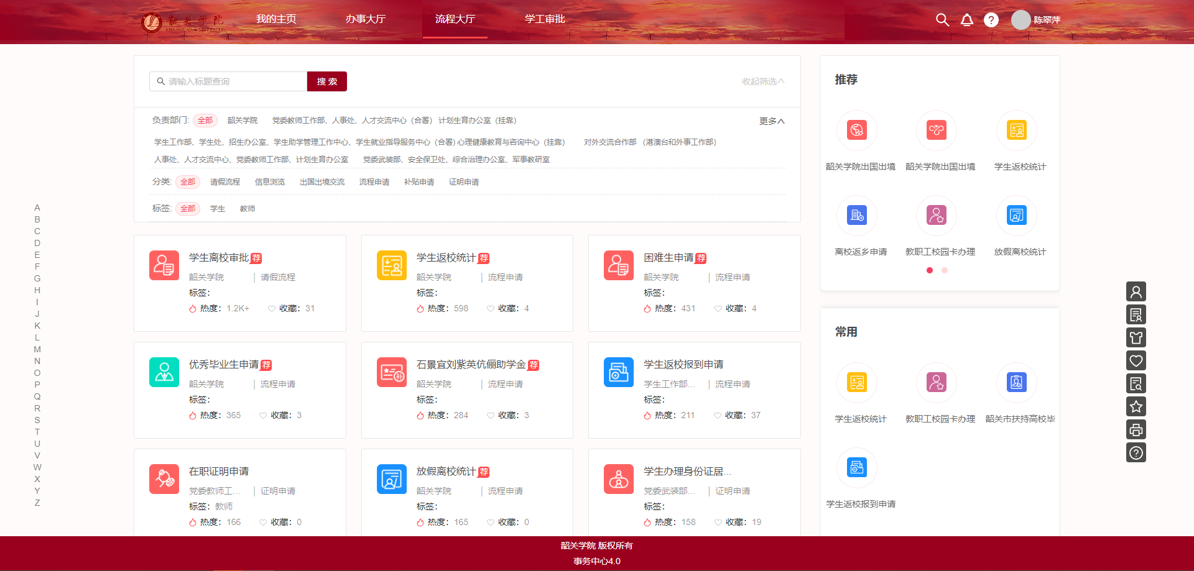
Task: Open 韶关市扶持高校毕 icon in 常用 panel
Action: click(x=1016, y=383)
